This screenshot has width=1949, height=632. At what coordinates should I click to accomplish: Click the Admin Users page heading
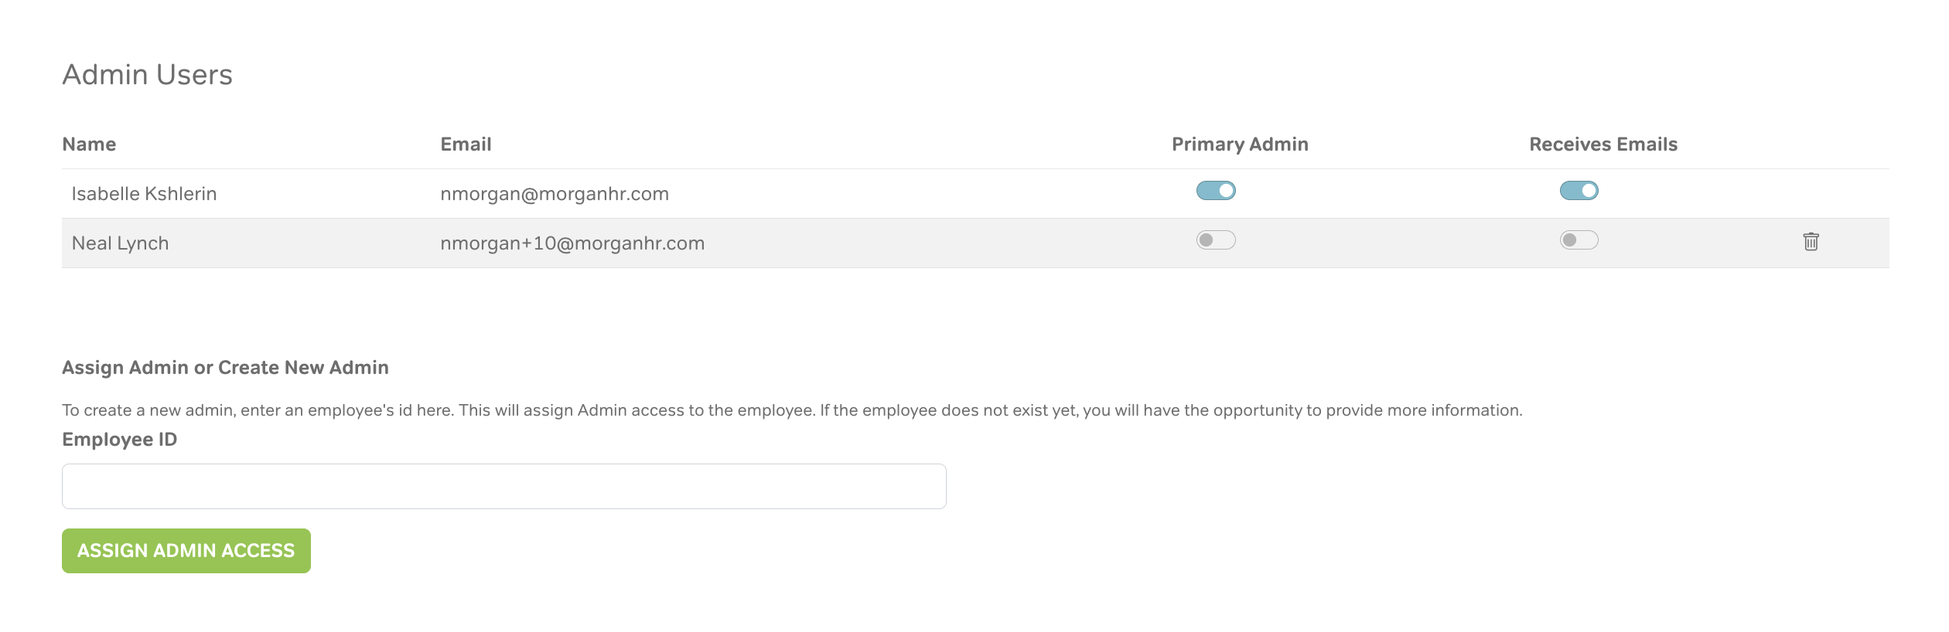pos(147,75)
